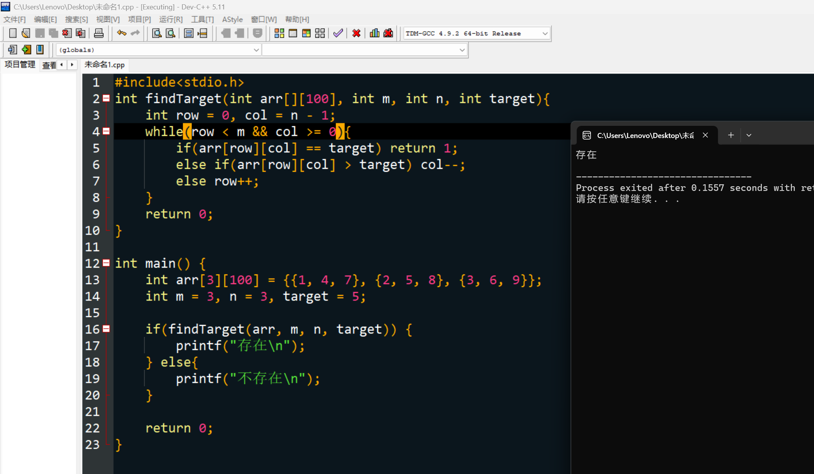Collapse findTarget function fold at line 2

(x=106, y=98)
